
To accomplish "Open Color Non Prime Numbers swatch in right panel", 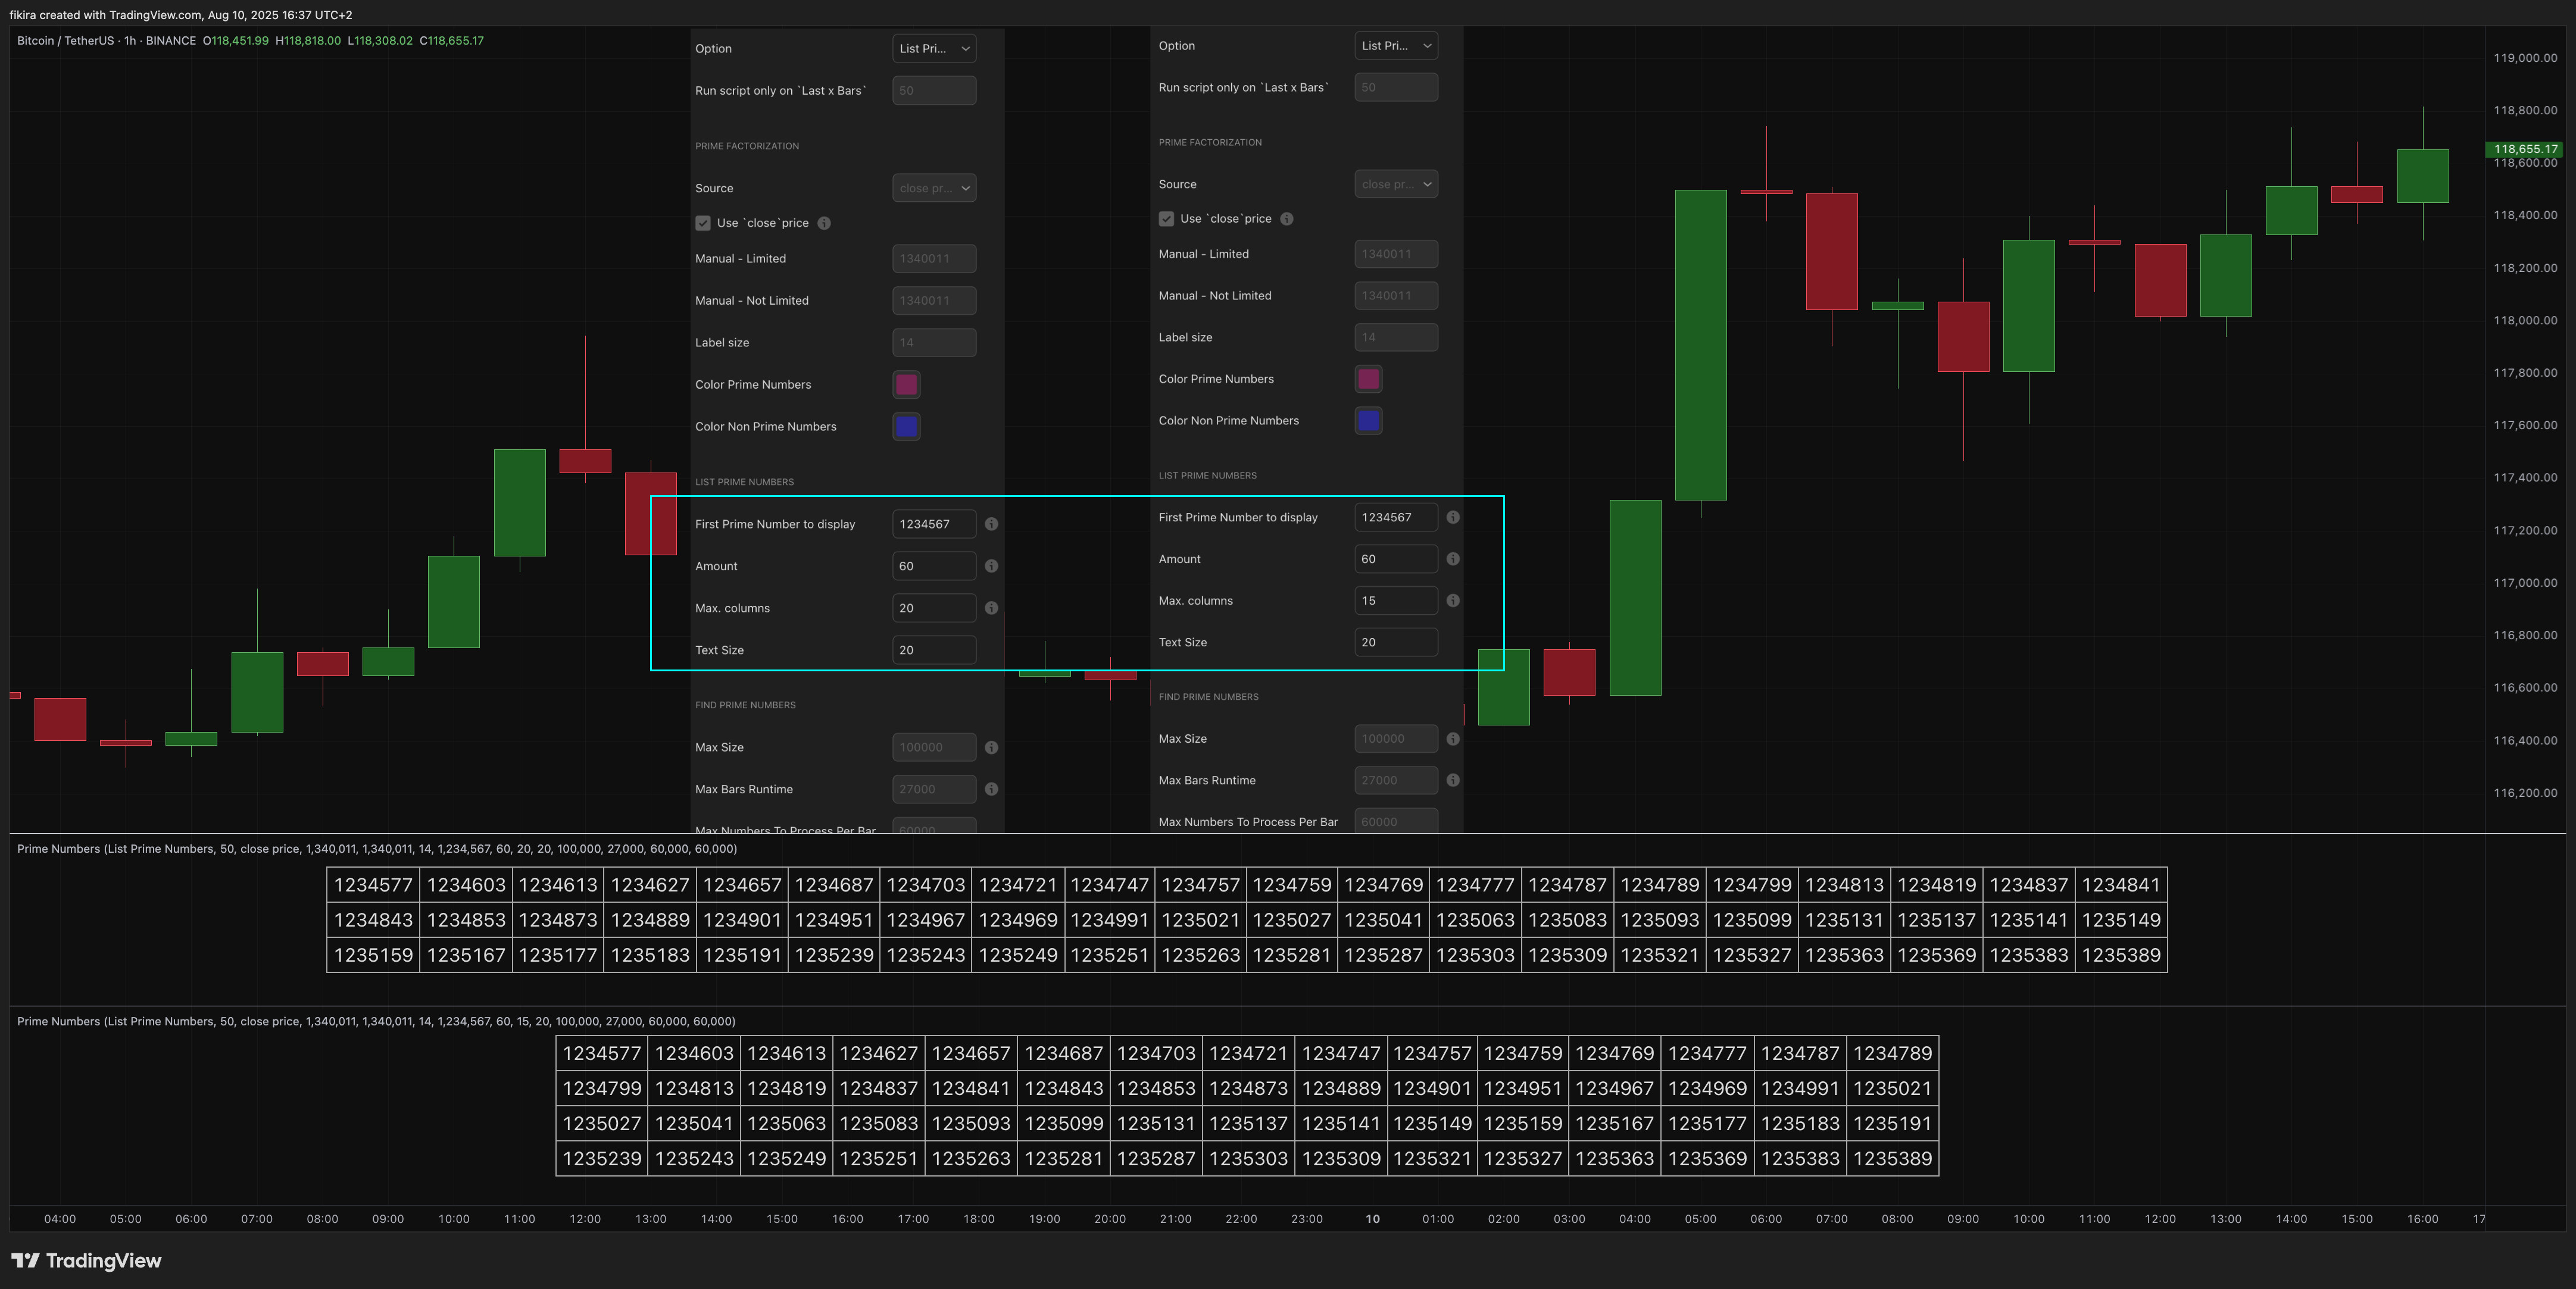I will (1368, 421).
